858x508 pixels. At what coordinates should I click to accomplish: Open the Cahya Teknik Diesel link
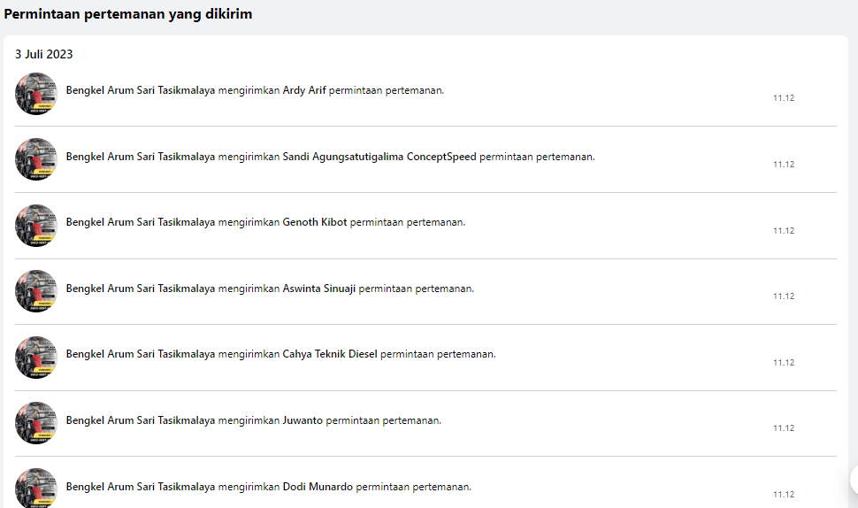click(329, 354)
